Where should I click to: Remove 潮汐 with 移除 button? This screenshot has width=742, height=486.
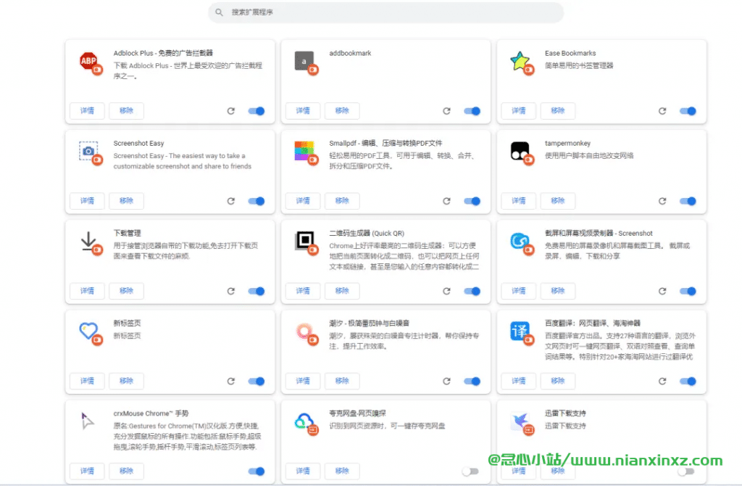tap(342, 381)
